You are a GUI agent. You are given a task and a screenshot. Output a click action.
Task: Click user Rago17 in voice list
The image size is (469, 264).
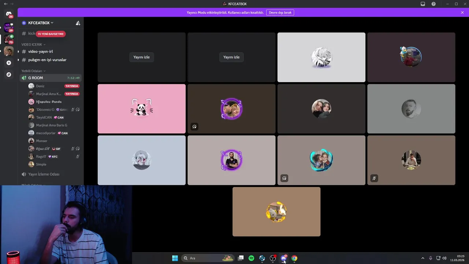(x=41, y=157)
